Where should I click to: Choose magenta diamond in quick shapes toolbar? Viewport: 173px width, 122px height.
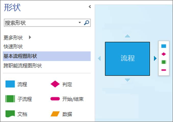(x=164, y=54)
